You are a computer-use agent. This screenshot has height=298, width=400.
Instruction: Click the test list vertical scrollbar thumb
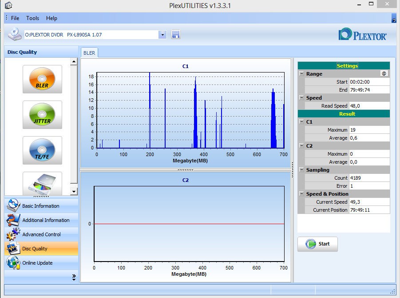[74, 124]
